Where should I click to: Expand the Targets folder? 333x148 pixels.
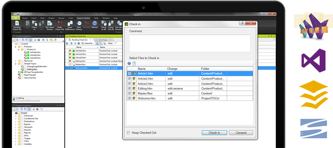(15, 138)
